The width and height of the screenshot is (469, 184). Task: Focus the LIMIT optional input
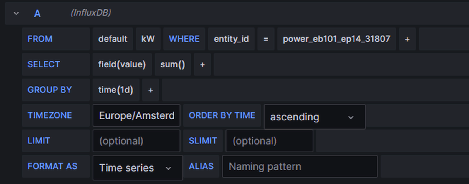click(x=136, y=141)
